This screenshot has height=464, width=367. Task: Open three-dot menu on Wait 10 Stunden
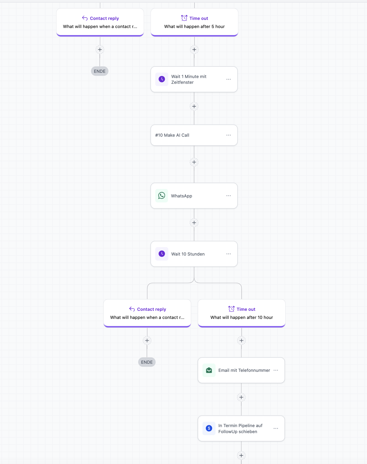[229, 254]
